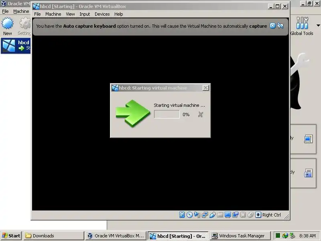Click the don't show message again icon
Image resolution: width=321 pixels, height=241 pixels.
pyautogui.click(x=280, y=26)
